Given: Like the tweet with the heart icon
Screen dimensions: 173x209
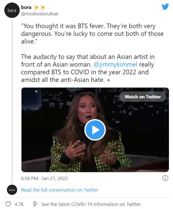Looking at the screenshot, I should [8, 204].
